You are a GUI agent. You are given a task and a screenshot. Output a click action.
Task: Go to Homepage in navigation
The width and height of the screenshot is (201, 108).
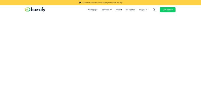coord(92,10)
